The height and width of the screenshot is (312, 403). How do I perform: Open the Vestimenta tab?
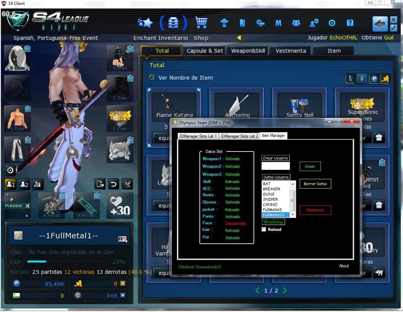(x=291, y=51)
